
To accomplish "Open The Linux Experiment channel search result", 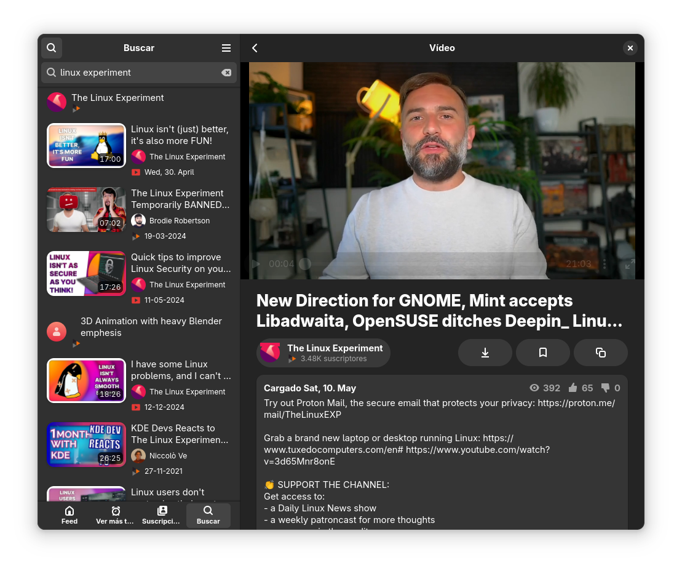I will [x=139, y=103].
